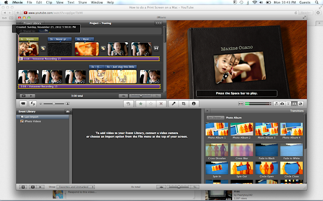Select Spin In transition
The height and width of the screenshot is (201, 323).
217,170
